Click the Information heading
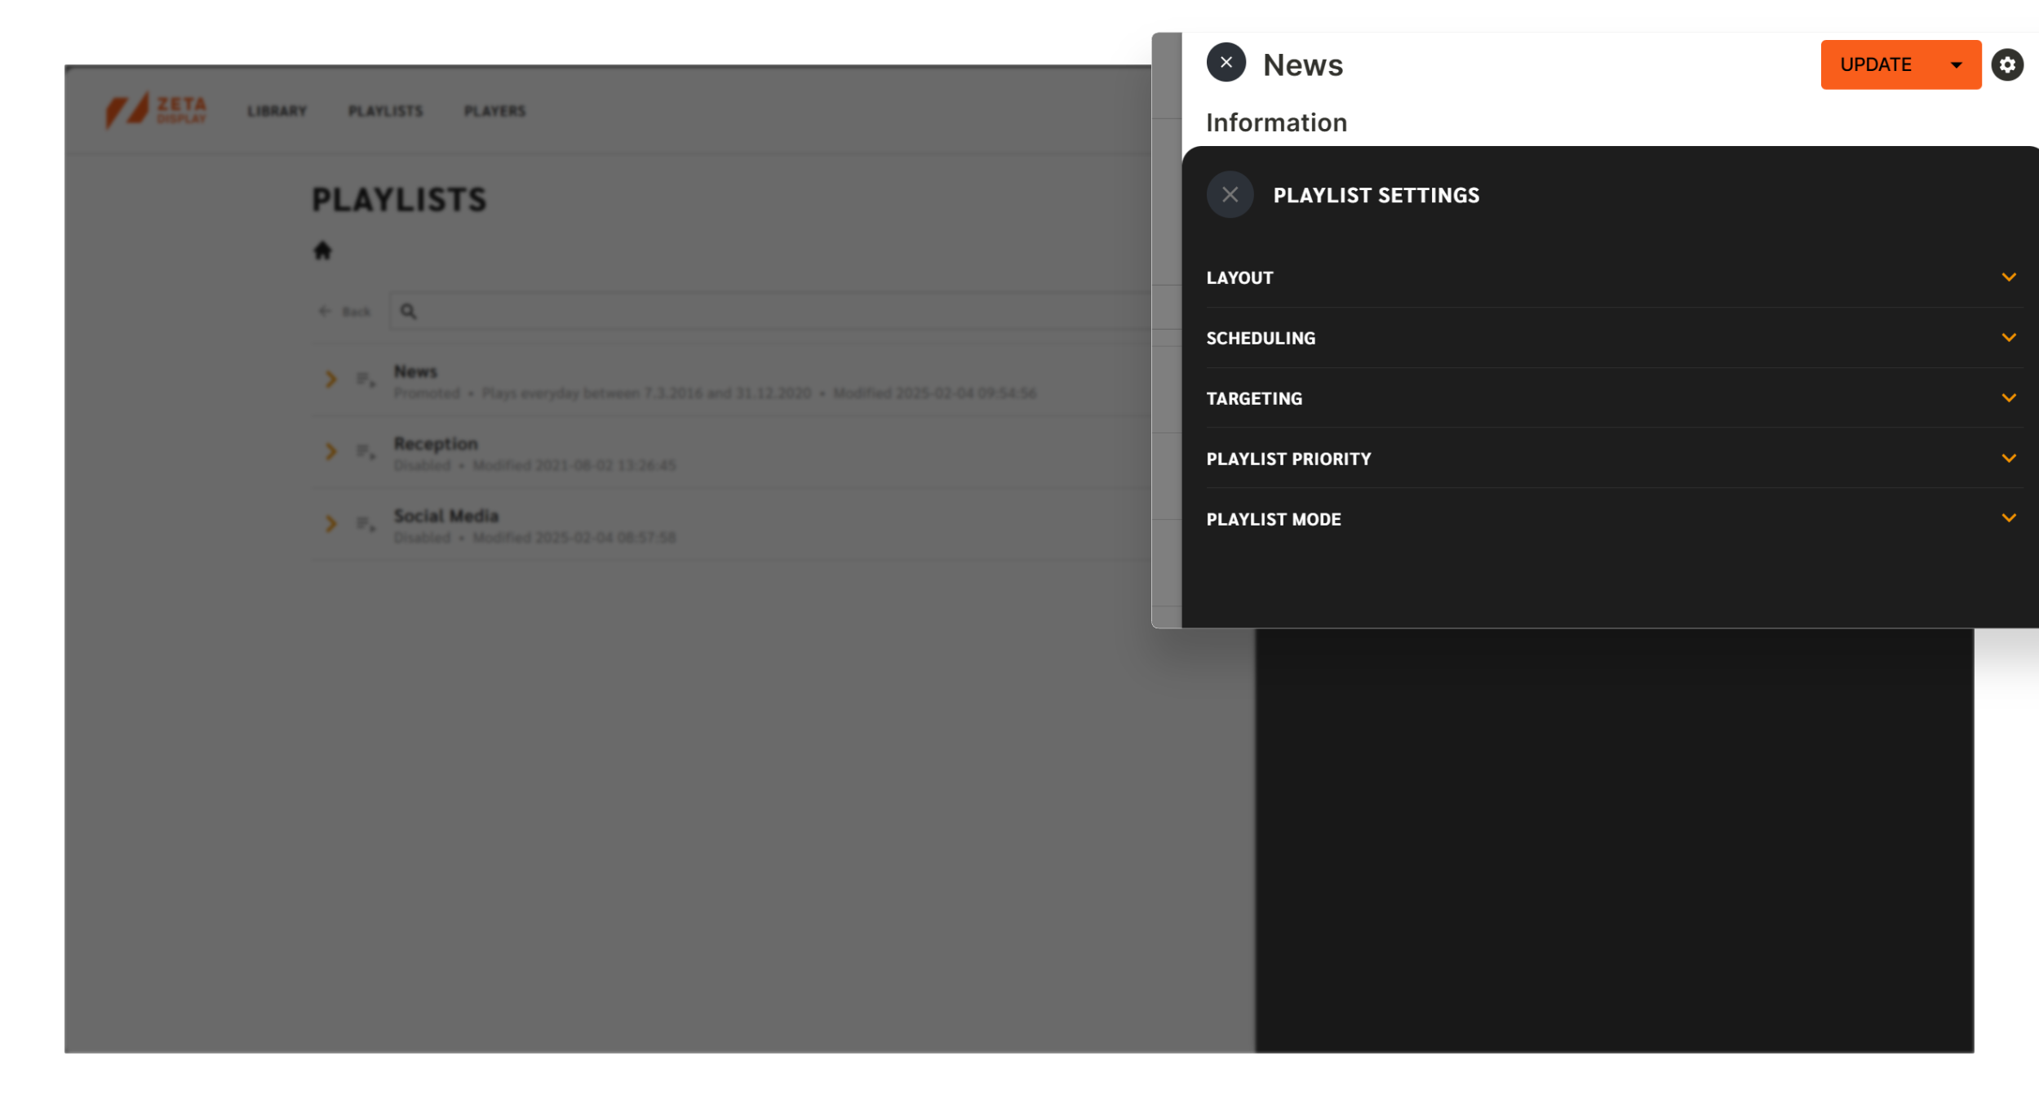The height and width of the screenshot is (1118, 2039). pos(1276,122)
